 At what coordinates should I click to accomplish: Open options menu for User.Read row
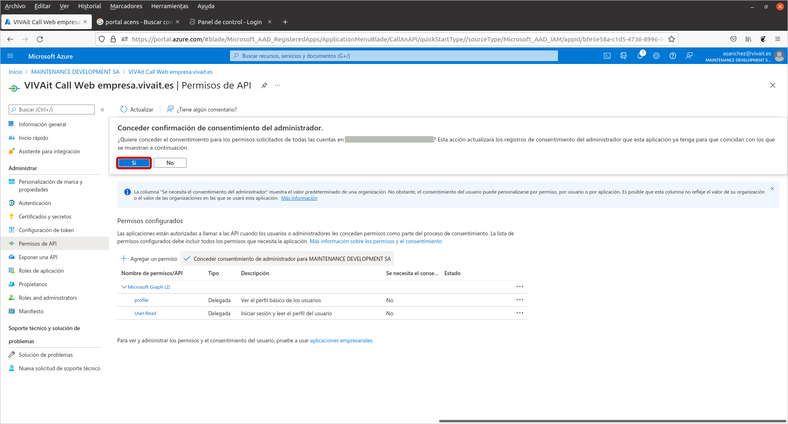[520, 313]
